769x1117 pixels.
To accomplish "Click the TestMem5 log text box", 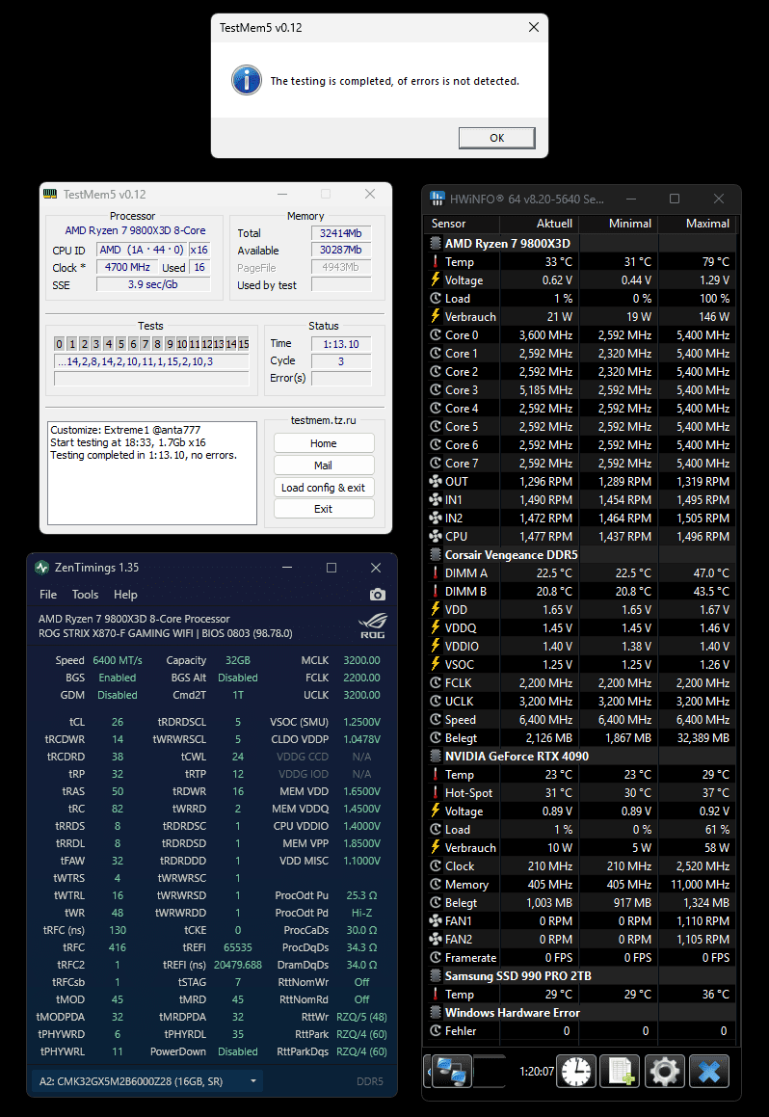I will pos(152,473).
